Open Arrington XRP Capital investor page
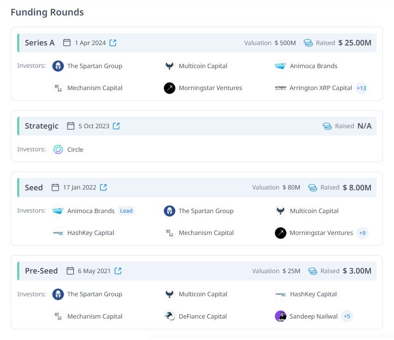 pyautogui.click(x=321, y=88)
